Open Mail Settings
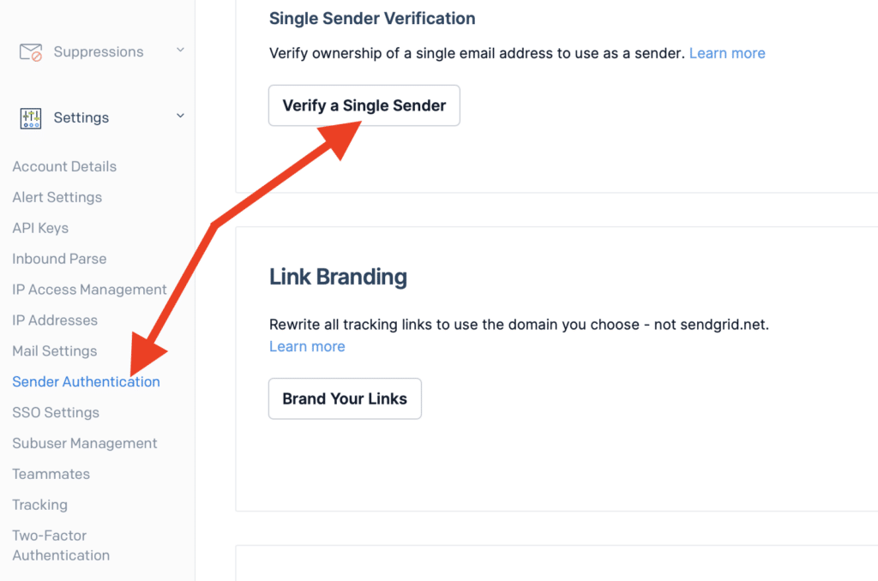Screen dimensions: 878x581 tap(54, 351)
